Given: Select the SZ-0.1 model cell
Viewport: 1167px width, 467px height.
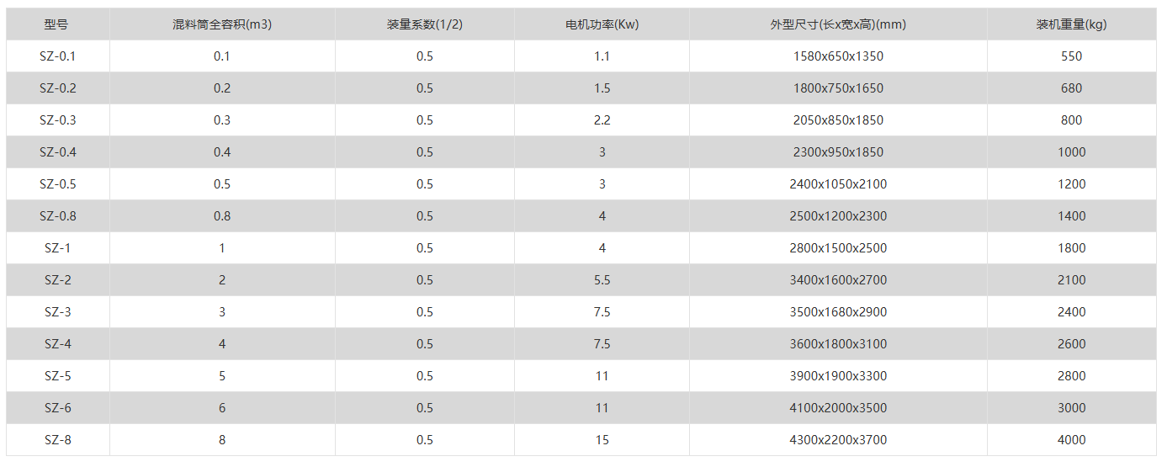Looking at the screenshot, I should (x=57, y=56).
